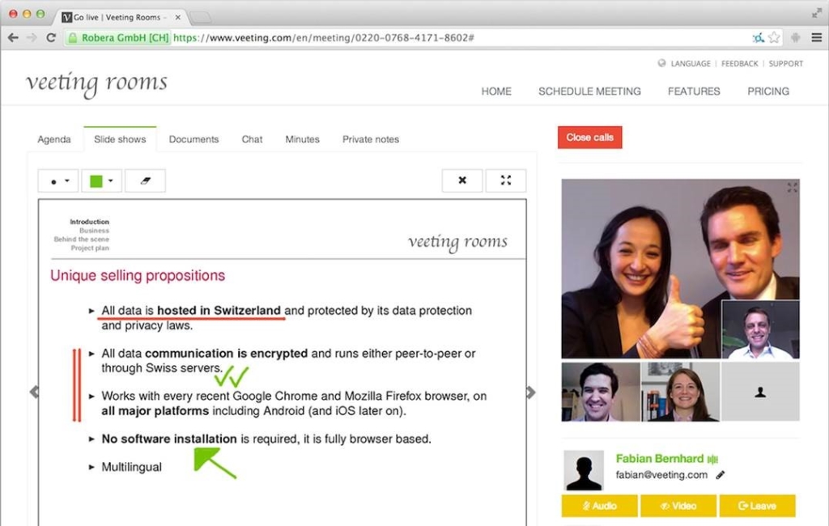Click the Robera GmbH [CH] certificate badge
The height and width of the screenshot is (526, 829).
click(118, 37)
